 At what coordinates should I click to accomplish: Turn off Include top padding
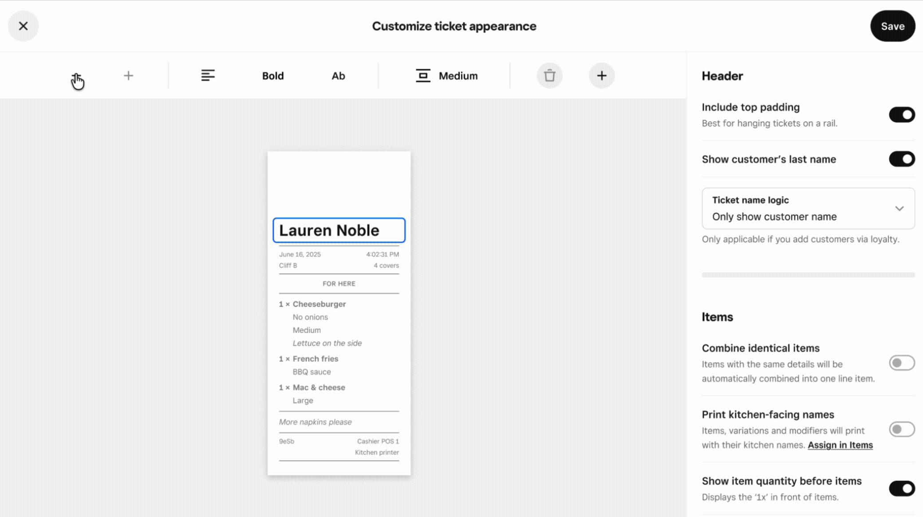(901, 115)
